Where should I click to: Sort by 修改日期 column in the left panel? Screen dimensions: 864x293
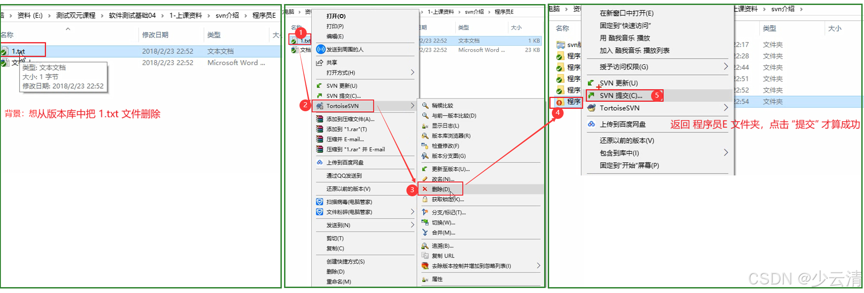point(155,35)
